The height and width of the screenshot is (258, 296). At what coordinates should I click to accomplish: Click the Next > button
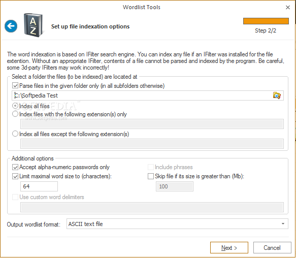(229, 248)
